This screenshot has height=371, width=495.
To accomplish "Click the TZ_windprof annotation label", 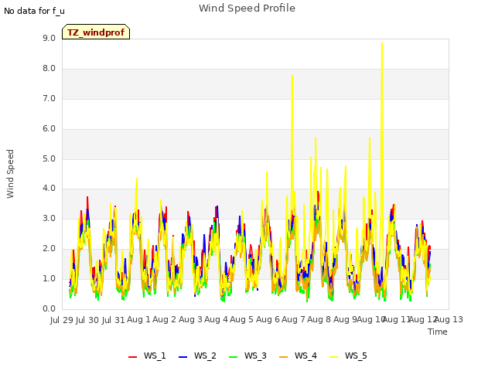I will click(x=96, y=32).
